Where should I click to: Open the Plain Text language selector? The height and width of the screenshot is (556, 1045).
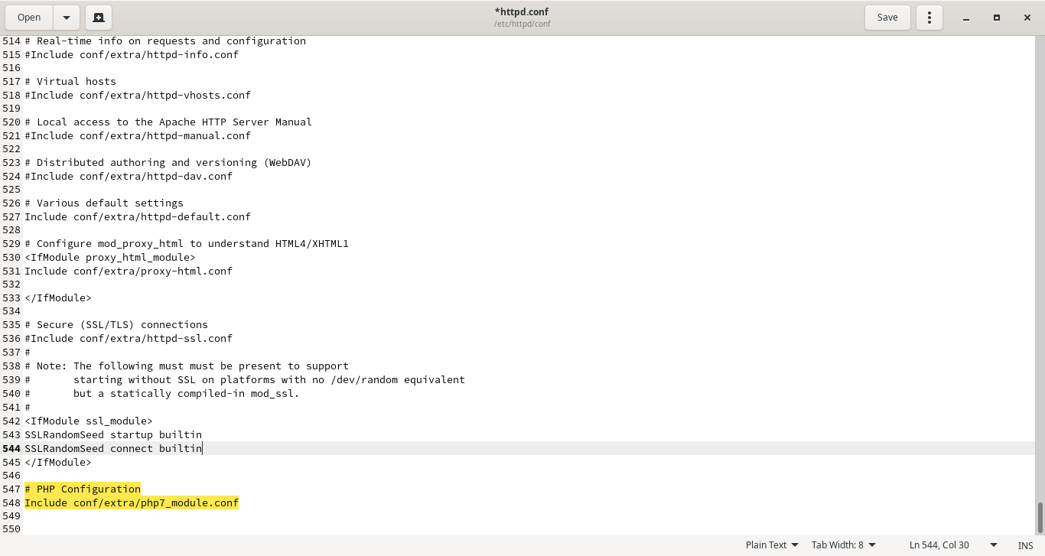click(772, 545)
